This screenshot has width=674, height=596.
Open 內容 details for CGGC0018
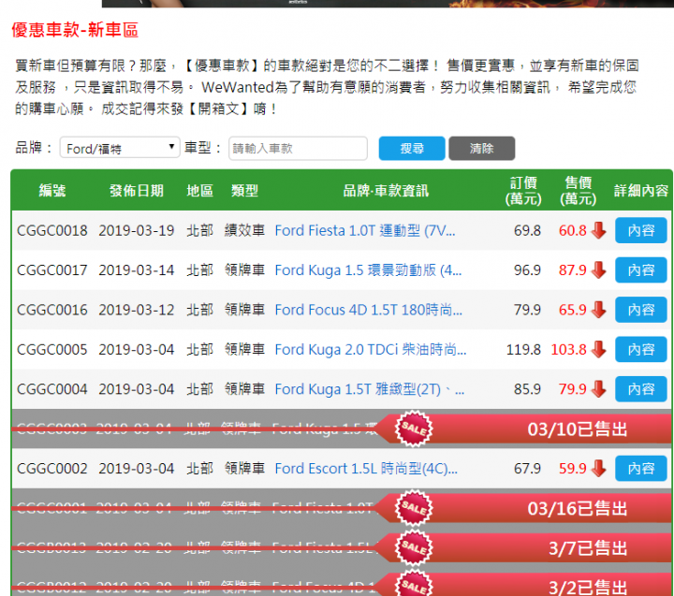pos(641,230)
